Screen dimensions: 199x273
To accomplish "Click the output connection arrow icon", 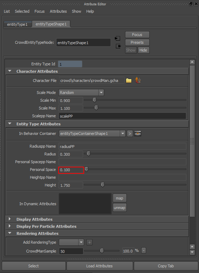I will pyautogui.click(x=118, y=46).
